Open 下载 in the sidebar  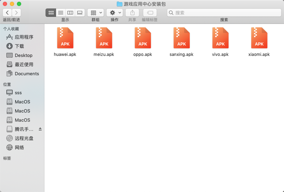[22, 46]
